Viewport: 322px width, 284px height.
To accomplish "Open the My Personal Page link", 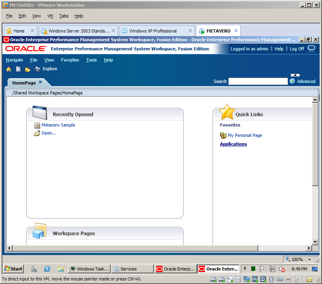I will point(245,136).
